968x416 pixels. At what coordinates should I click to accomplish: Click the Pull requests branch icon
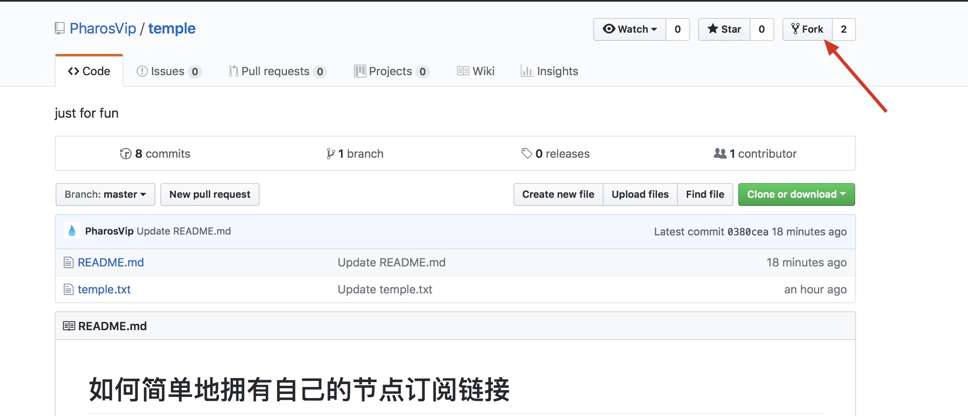[233, 71]
